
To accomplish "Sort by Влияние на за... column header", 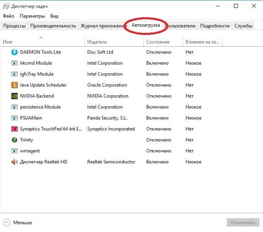I will coord(202,42).
